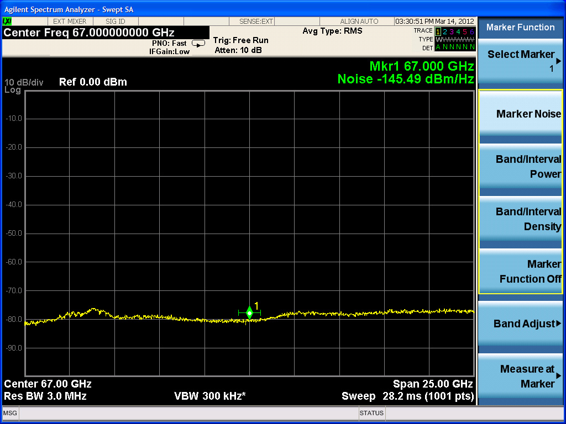566x424 pixels.
Task: Choose Band/Interval Density function
Action: tap(520, 219)
